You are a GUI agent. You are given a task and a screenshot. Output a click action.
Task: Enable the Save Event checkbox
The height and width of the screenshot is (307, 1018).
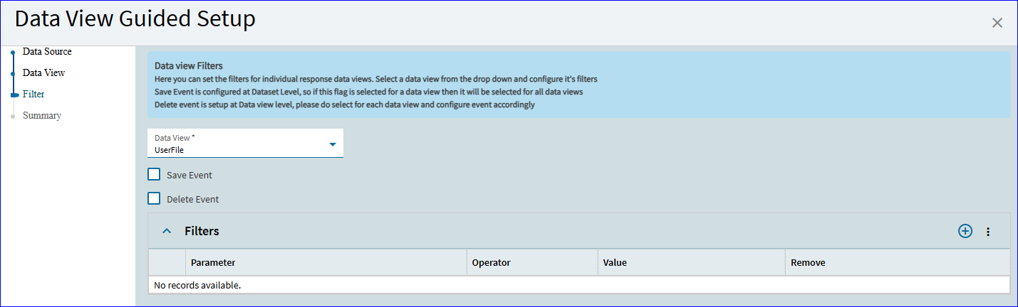(154, 175)
